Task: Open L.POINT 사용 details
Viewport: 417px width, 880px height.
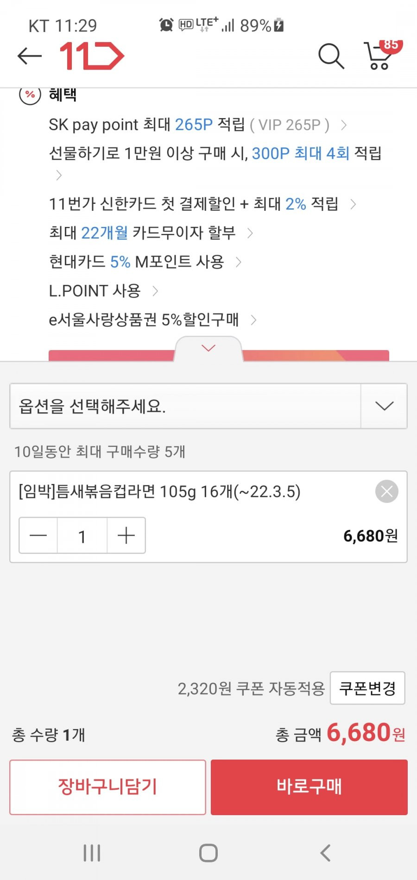Action: coord(104,290)
